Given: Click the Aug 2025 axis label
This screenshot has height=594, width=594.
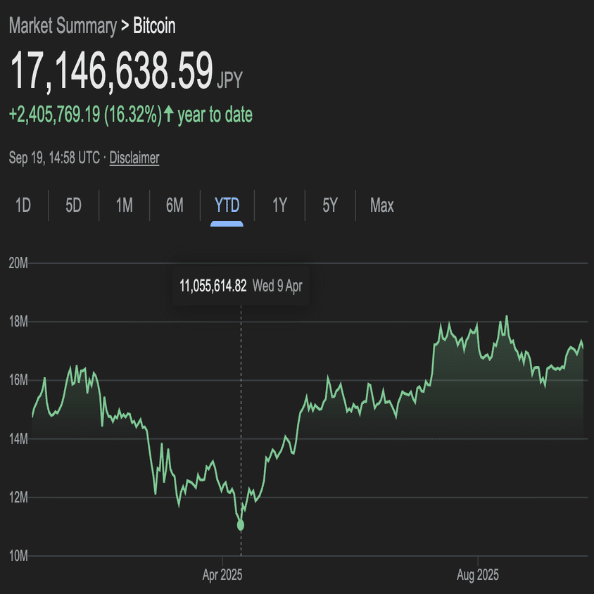Looking at the screenshot, I should coord(478,575).
